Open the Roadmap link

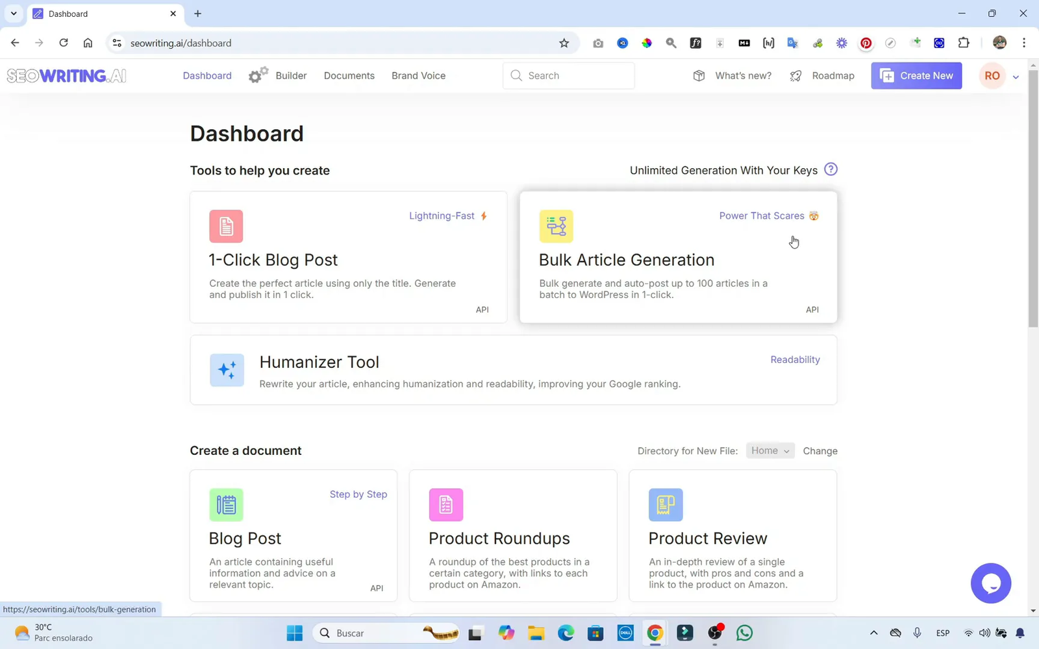click(832, 75)
